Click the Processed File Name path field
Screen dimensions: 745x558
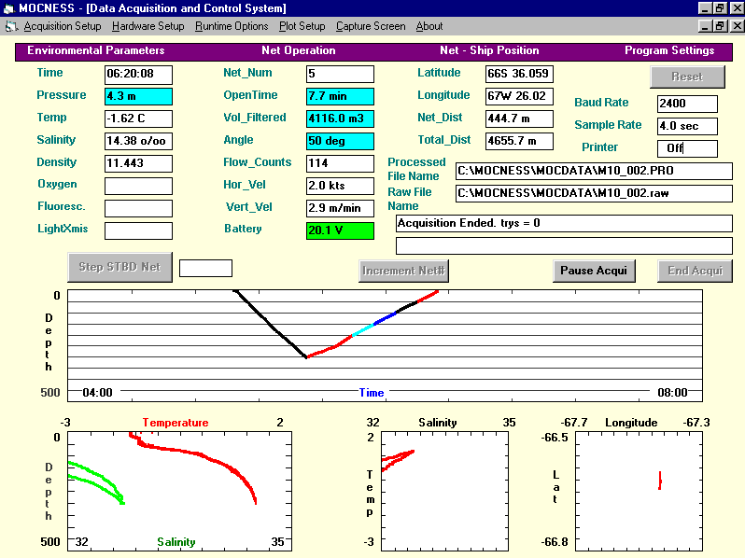[594, 171]
